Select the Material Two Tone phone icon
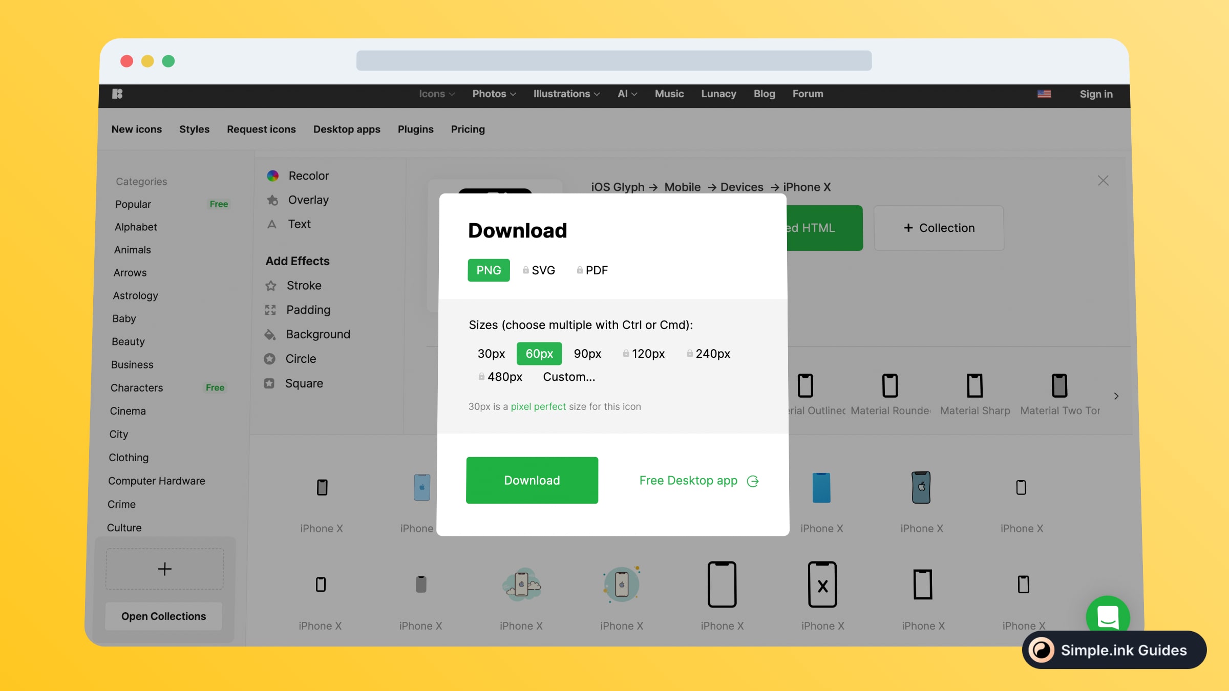The height and width of the screenshot is (691, 1229). 1060,385
